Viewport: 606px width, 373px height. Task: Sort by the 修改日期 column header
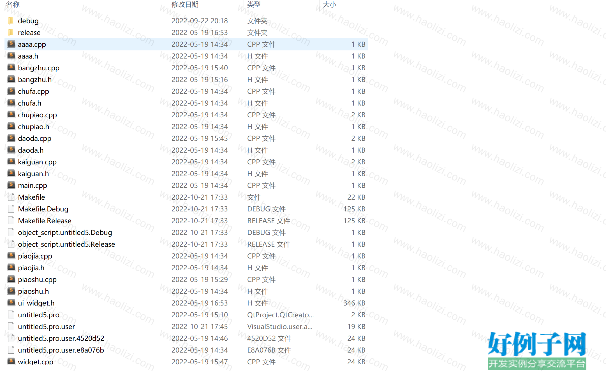point(185,4)
